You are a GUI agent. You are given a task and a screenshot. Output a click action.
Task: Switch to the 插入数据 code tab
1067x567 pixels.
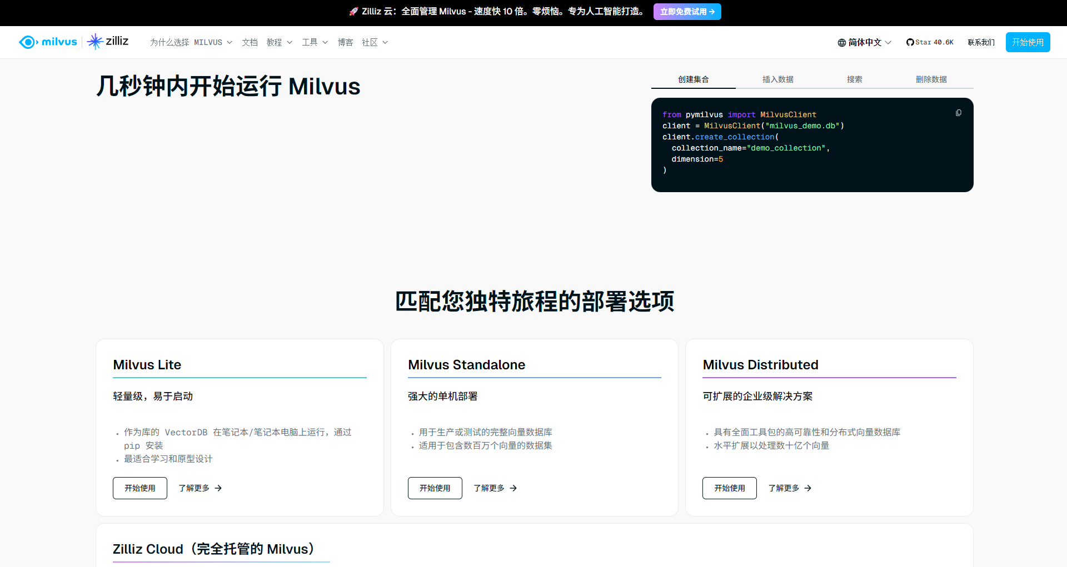pos(777,79)
